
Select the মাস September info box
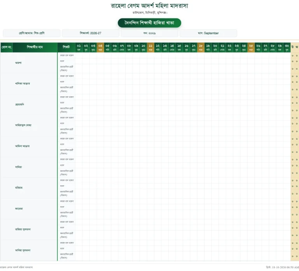(208, 33)
